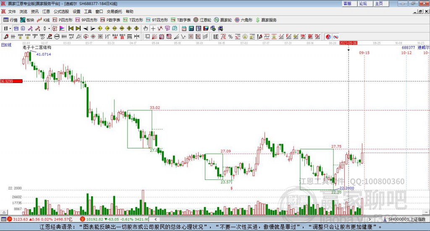This screenshot has height=231, width=430.
Task: Click the 09-15 date label
Action: pos(364,52)
